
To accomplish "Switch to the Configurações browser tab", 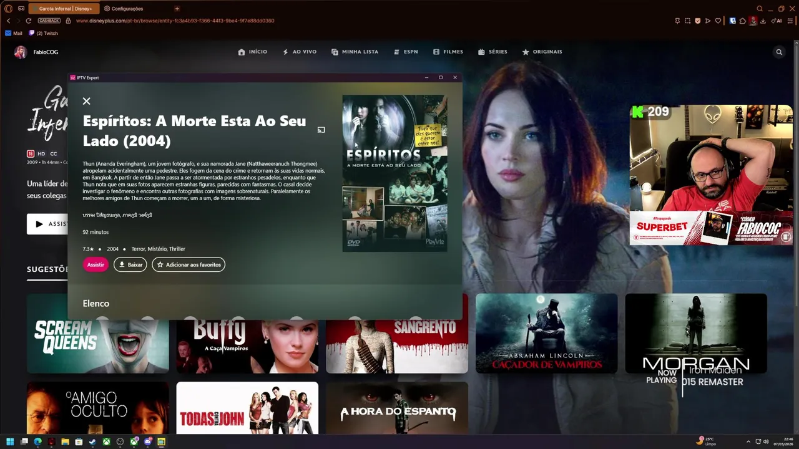I will click(124, 9).
